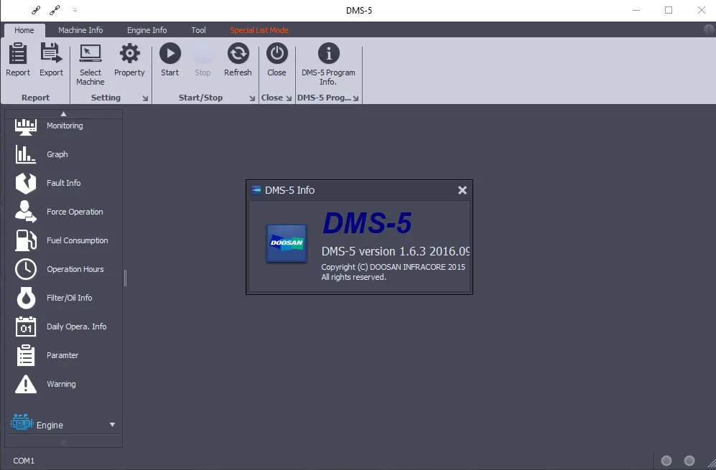Open the Tool ribbon tab

point(198,30)
